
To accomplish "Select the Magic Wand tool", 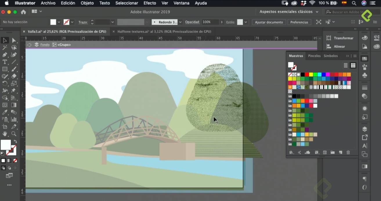I will coord(5,47).
